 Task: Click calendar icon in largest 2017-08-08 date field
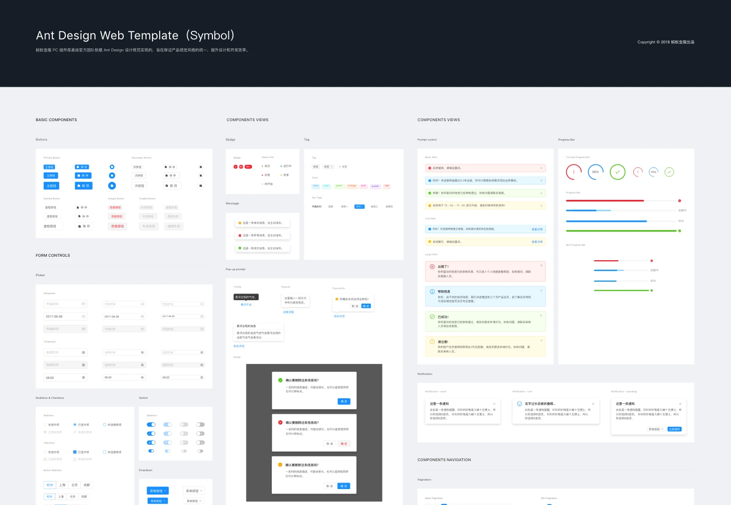[x=83, y=317]
